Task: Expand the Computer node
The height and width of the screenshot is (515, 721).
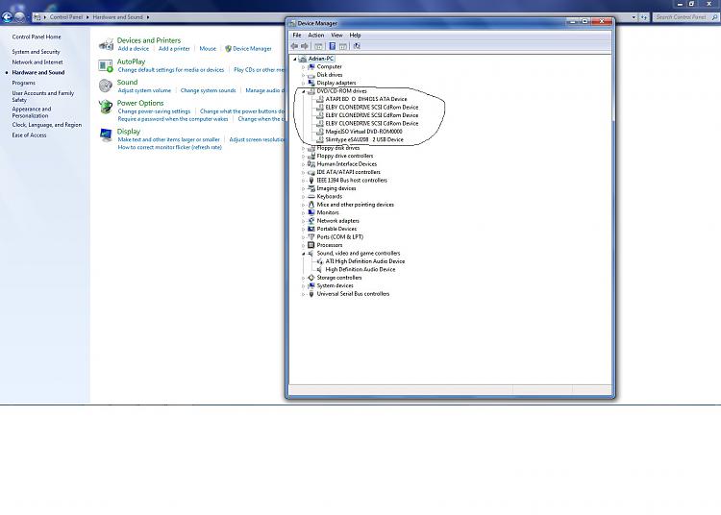Action: click(304, 67)
